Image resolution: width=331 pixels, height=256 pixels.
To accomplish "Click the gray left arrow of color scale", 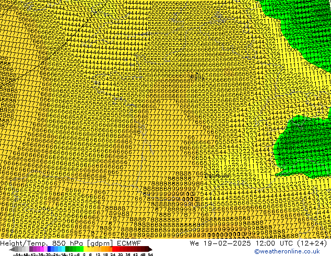I will coord(12,249).
